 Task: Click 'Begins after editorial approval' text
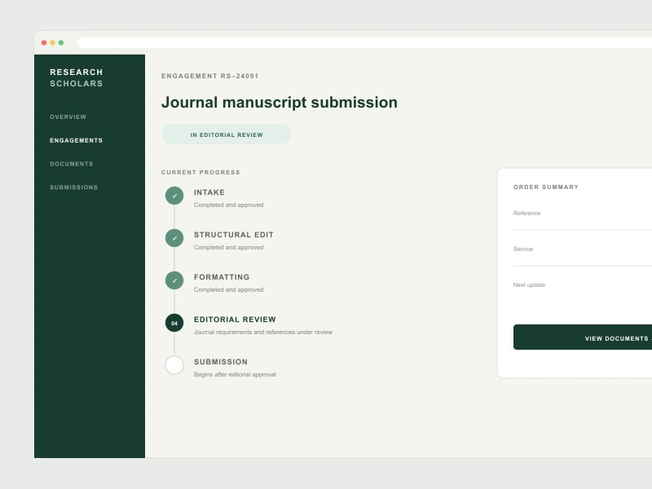[235, 374]
